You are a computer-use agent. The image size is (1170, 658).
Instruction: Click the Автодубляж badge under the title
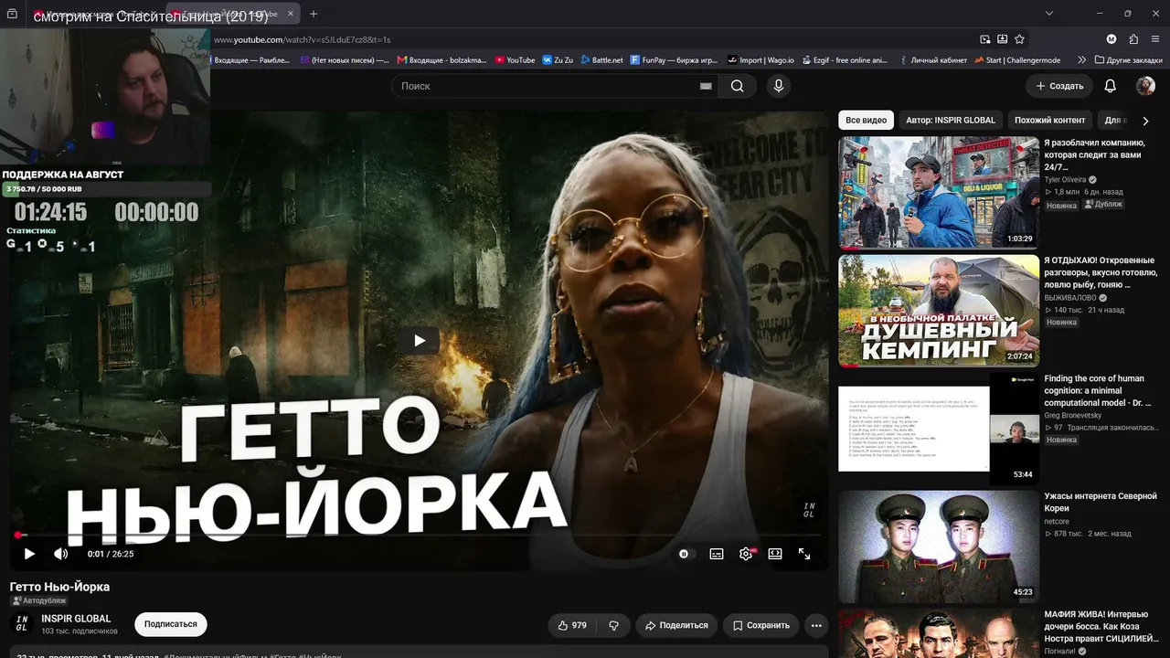(x=38, y=600)
